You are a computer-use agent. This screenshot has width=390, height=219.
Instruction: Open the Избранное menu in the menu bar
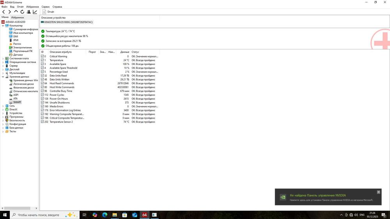33,7
